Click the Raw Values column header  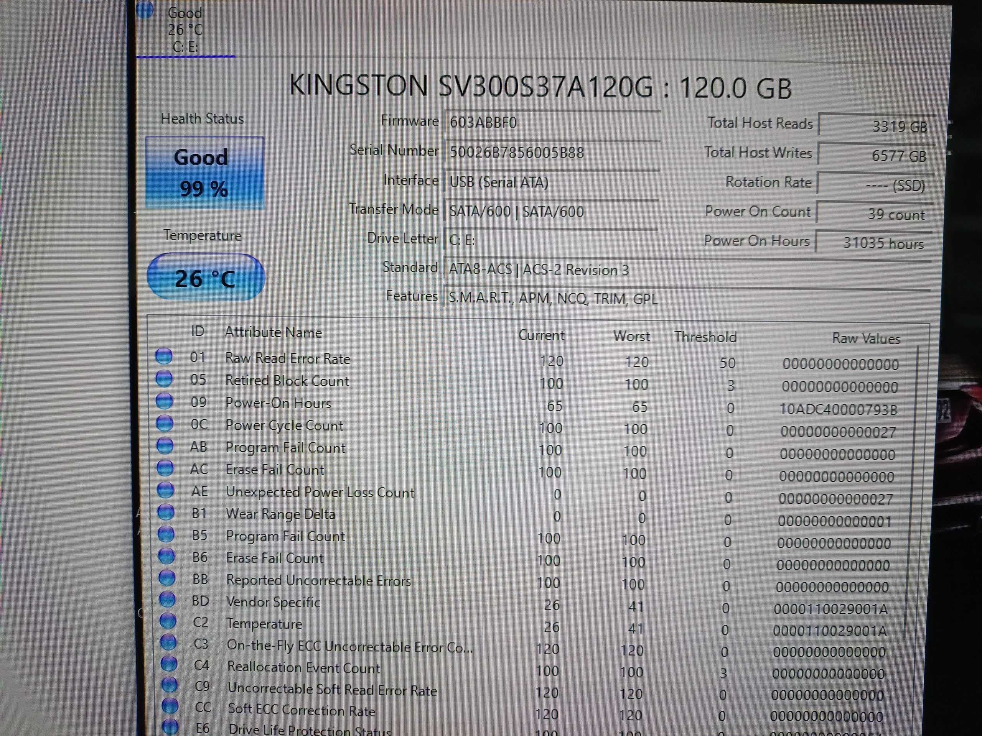point(866,338)
